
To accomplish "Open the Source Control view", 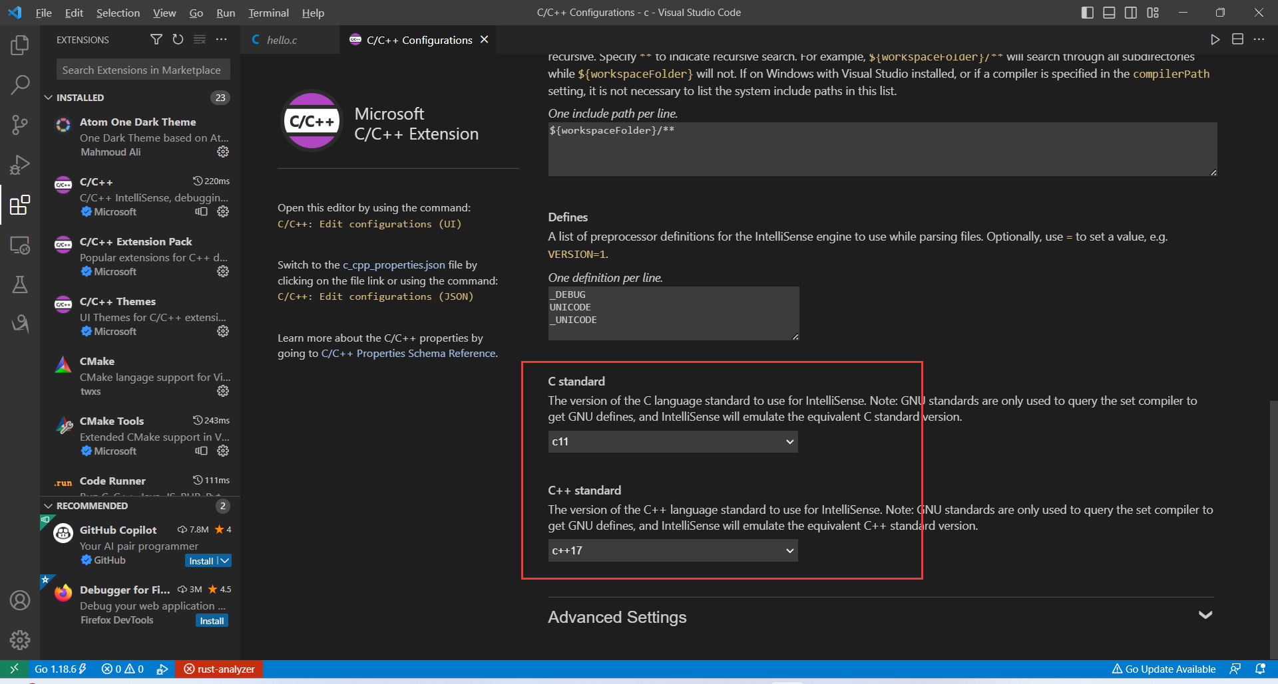I will point(20,124).
